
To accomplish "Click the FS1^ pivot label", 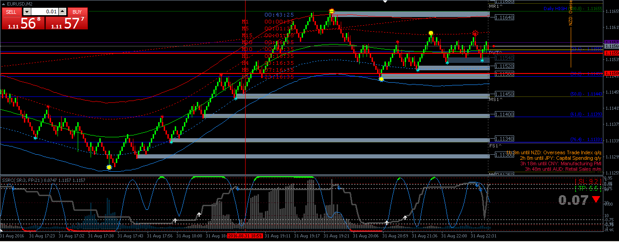I will [496, 145].
